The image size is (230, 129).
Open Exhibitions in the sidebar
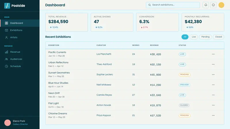pos(20,30)
